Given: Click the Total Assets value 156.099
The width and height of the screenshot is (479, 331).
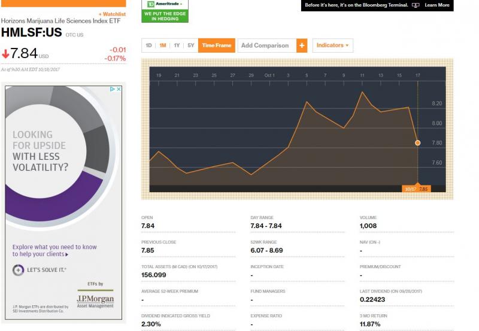Looking at the screenshot, I should (x=154, y=275).
